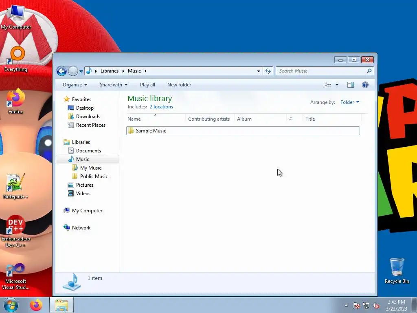417x313 pixels.
Task: Select the Sample Music folder
Action: point(243,131)
